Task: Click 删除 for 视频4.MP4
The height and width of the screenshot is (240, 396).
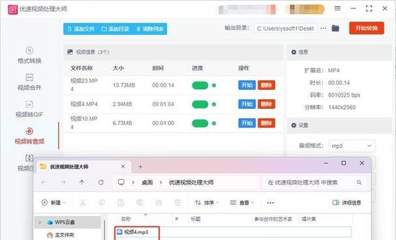Action: pos(266,104)
